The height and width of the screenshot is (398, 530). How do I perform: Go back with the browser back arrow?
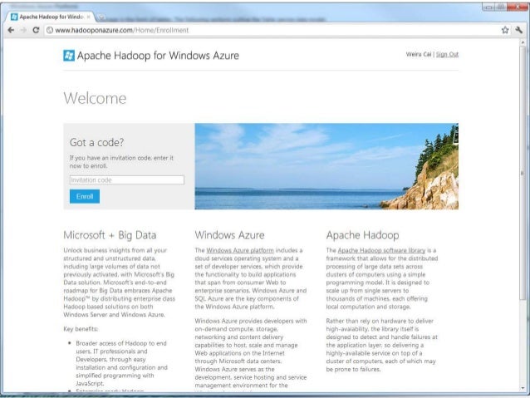tap(11, 30)
